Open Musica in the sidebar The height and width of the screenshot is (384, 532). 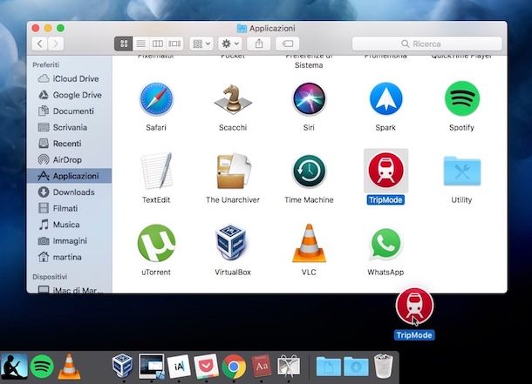click(x=69, y=225)
